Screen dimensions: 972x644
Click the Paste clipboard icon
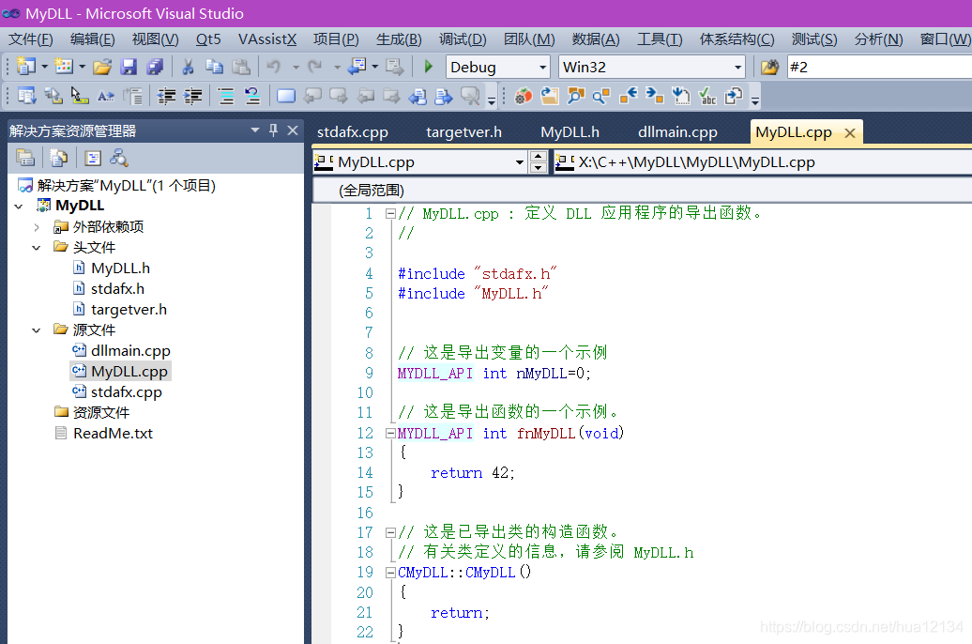tap(241, 67)
